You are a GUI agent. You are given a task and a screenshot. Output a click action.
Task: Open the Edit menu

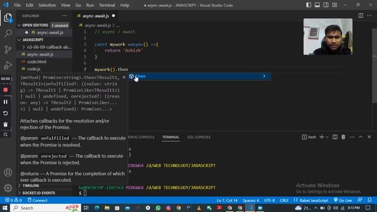pyautogui.click(x=29, y=5)
